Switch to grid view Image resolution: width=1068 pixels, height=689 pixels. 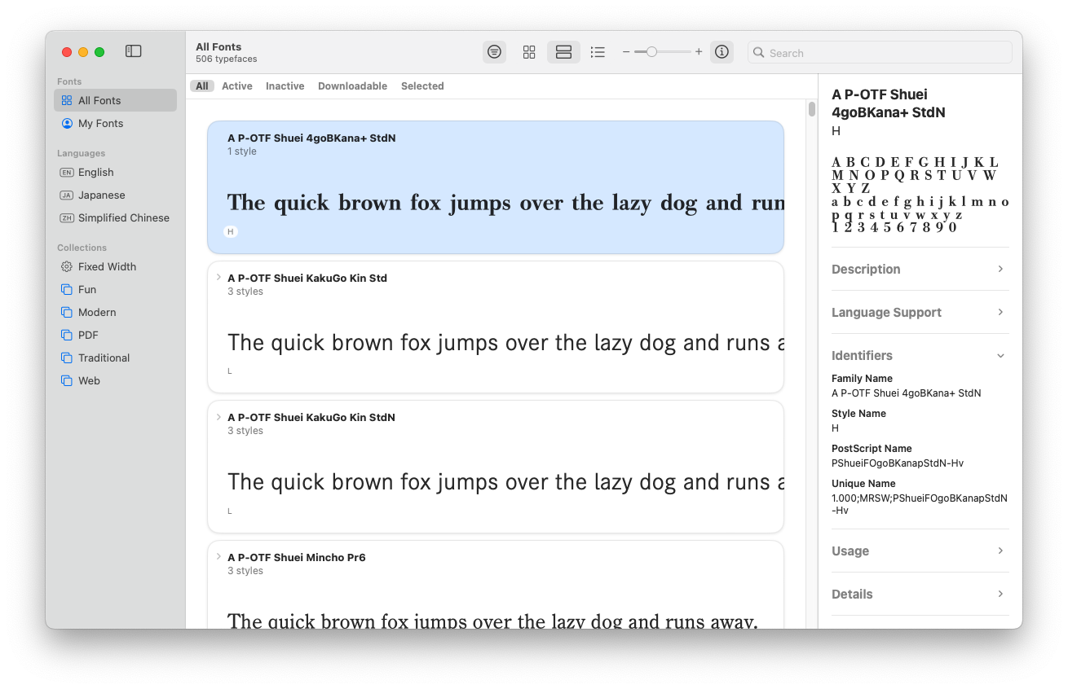pyautogui.click(x=529, y=52)
